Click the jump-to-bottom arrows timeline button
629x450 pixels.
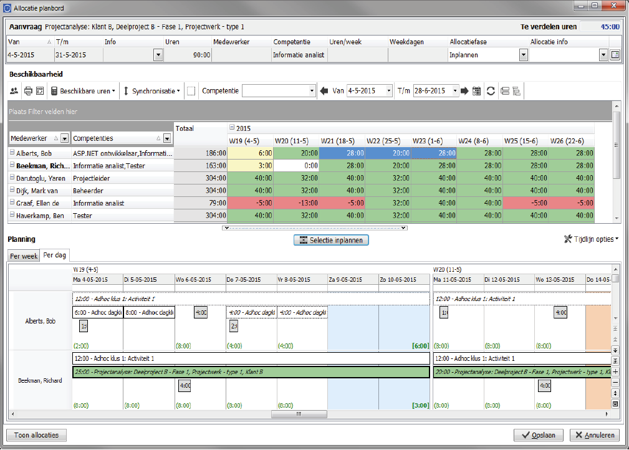coord(615,361)
